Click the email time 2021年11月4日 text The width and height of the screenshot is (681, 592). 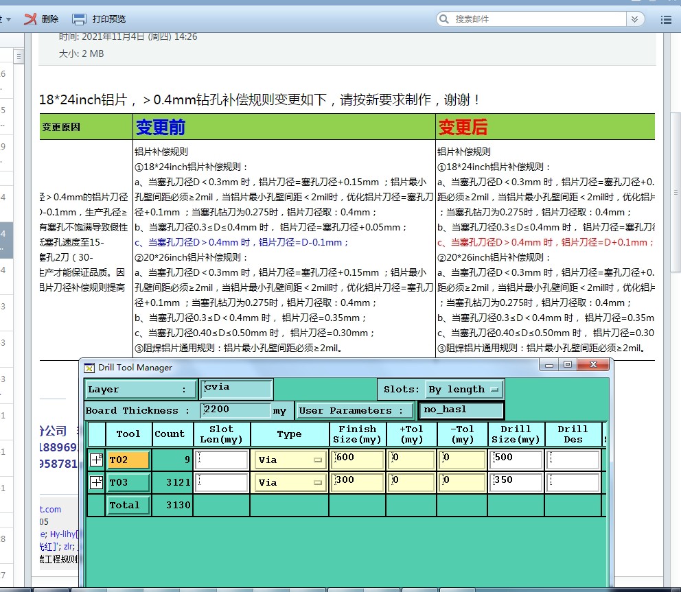pyautogui.click(x=128, y=36)
